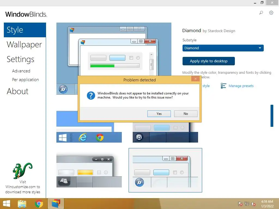Click the network tray icon
This screenshot has height=209, width=279.
point(247,204)
